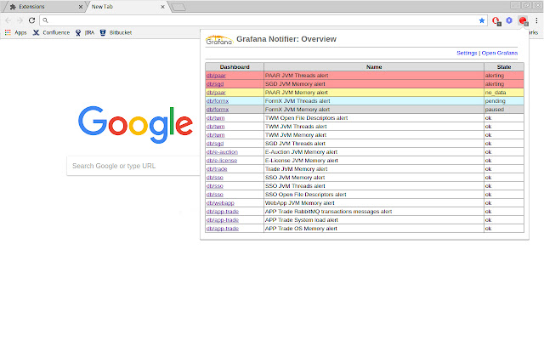The height and width of the screenshot is (340, 544).
Task: Open a new tab with the plus button
Action: (178, 8)
